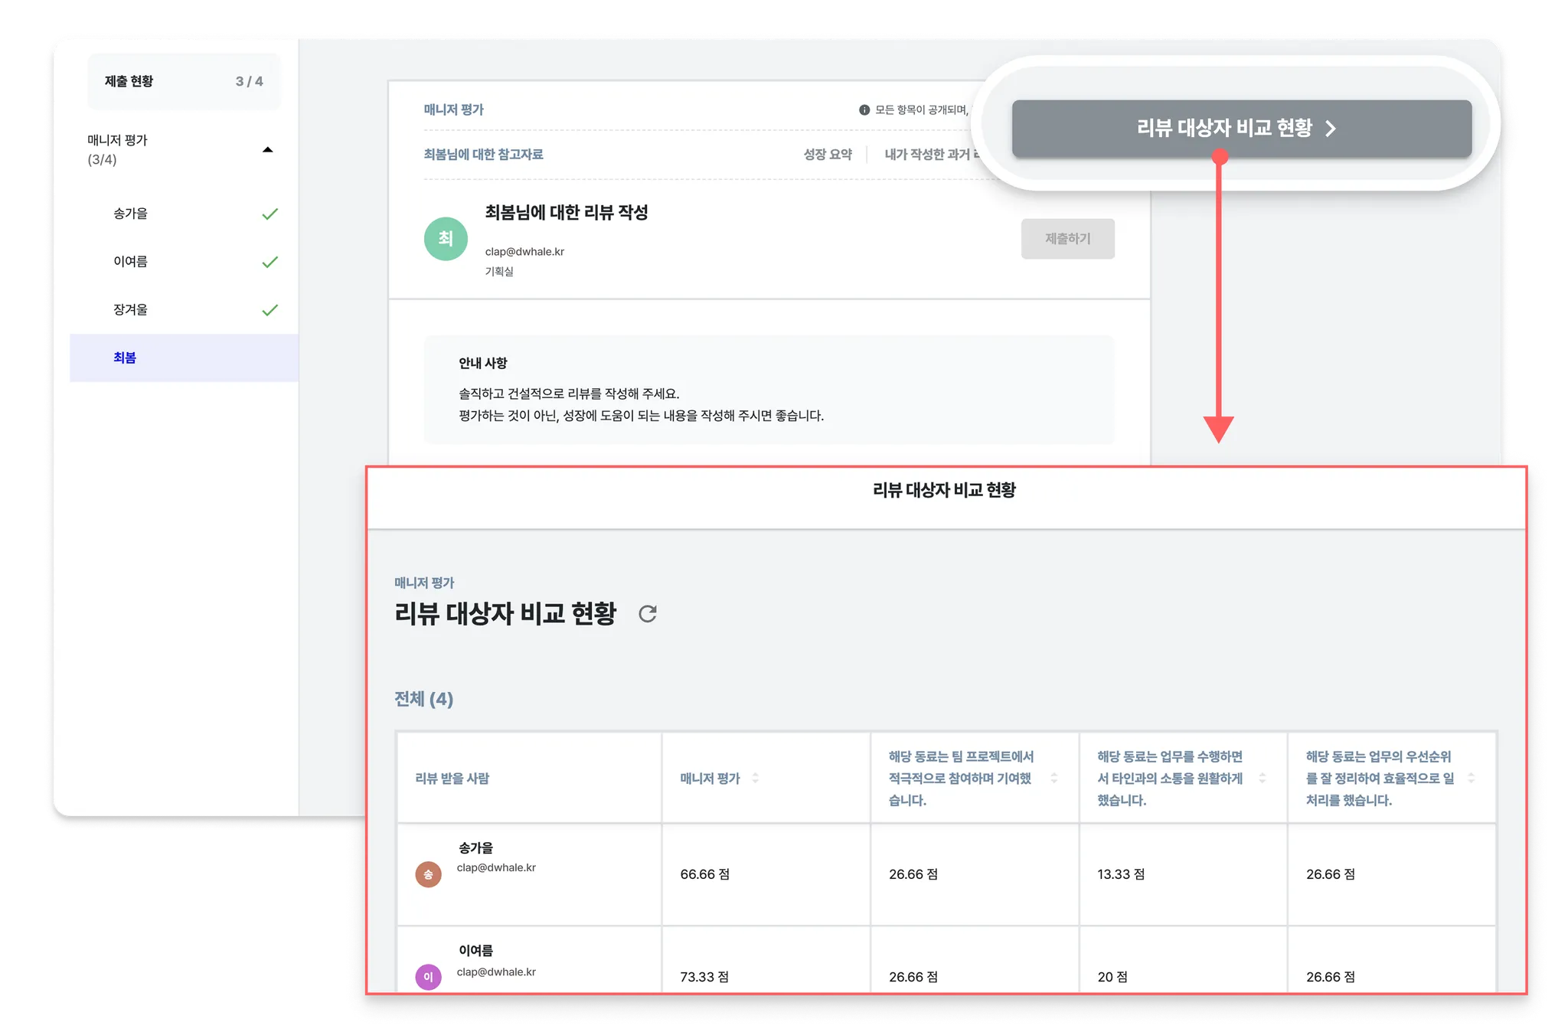Open 리뷰 대상자 비교 현황 button

pyautogui.click(x=1241, y=129)
